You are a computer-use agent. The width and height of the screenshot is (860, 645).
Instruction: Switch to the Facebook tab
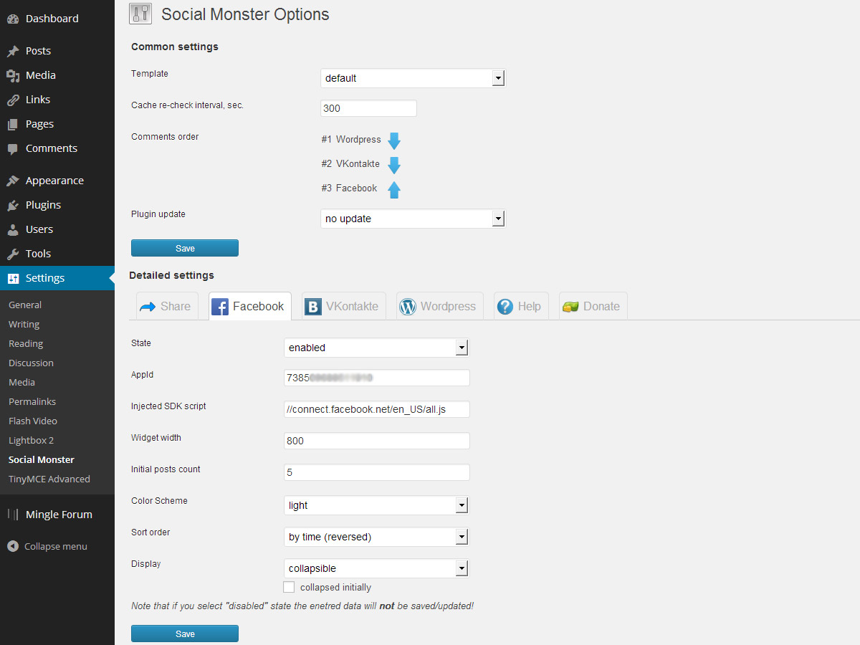[250, 306]
